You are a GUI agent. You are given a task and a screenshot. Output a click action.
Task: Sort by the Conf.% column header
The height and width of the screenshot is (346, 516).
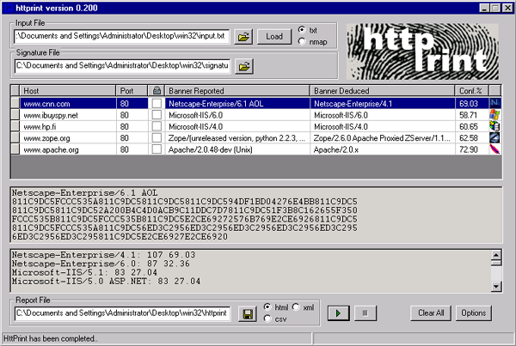pos(470,90)
